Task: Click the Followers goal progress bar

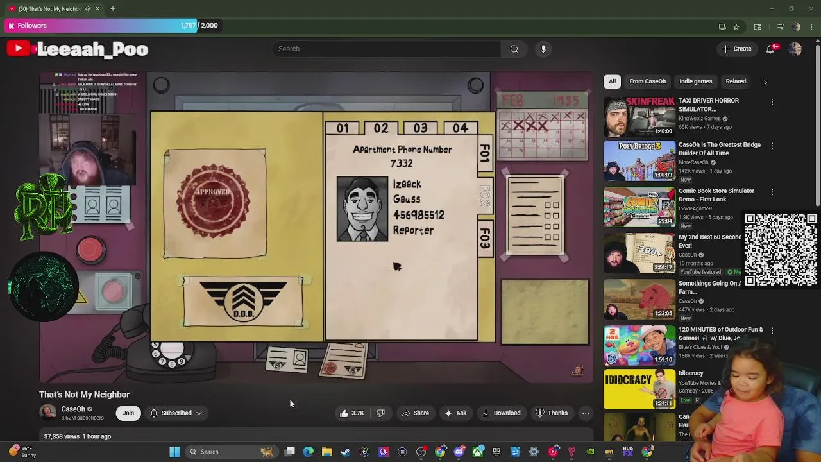Action: (x=113, y=26)
